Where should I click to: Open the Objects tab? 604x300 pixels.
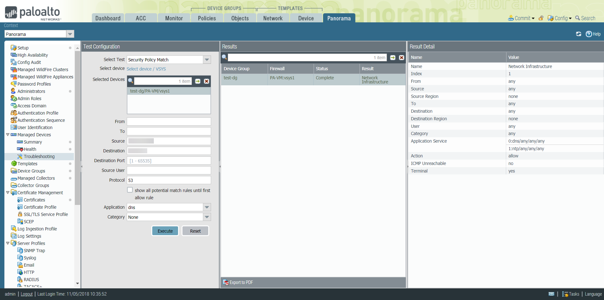[x=240, y=18]
